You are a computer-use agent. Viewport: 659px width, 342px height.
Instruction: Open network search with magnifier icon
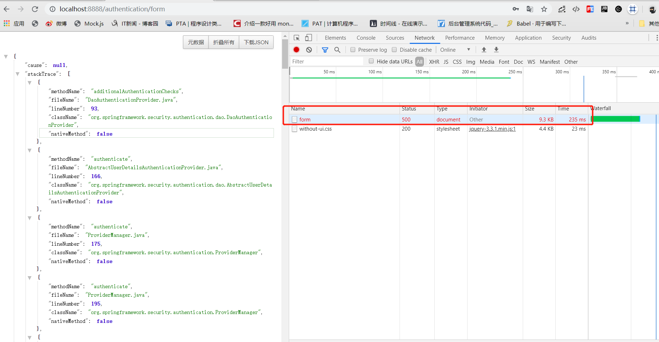(337, 50)
